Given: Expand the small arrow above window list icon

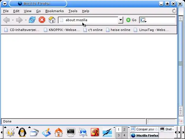Looking at the screenshot, I should point(29,127).
